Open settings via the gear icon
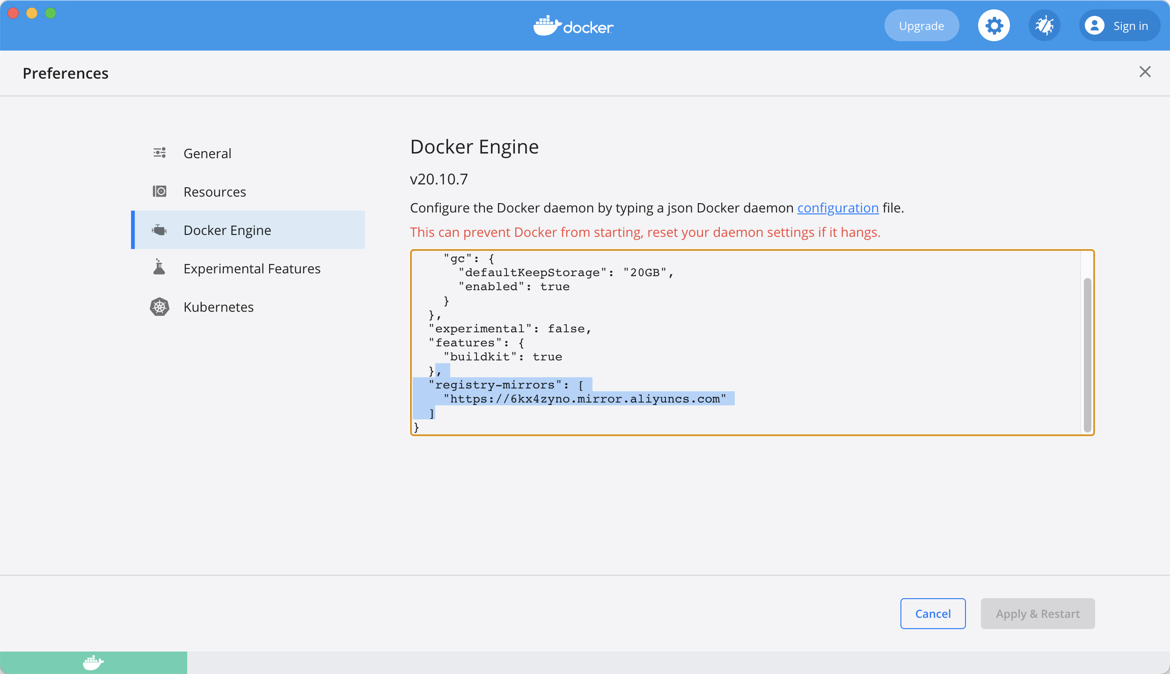This screenshot has height=674, width=1170. (994, 26)
